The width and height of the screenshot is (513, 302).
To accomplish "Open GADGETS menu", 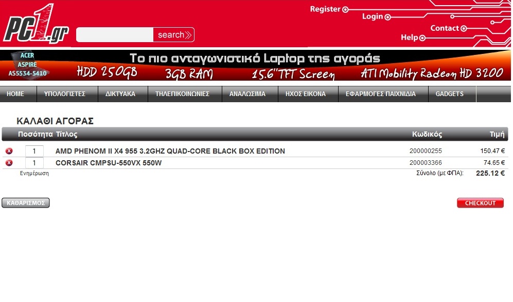I will [450, 93].
